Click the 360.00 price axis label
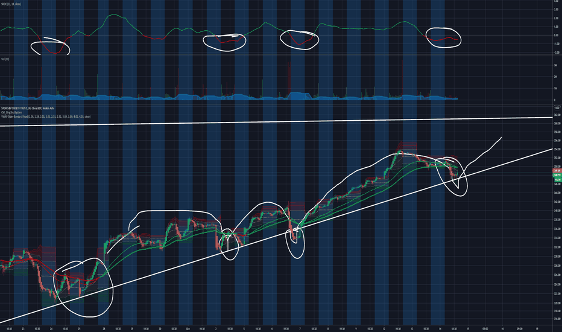The width and height of the screenshot is (562, 332). tap(557, 124)
